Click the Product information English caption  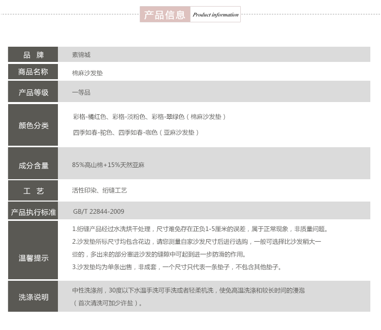point(215,15)
